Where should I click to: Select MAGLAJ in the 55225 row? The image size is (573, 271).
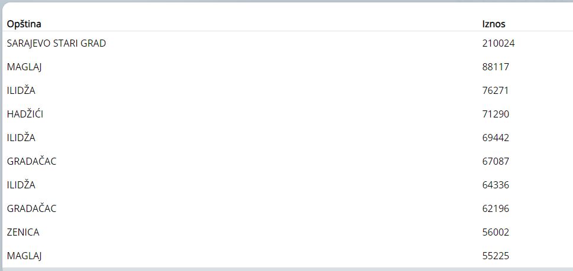[24, 256]
